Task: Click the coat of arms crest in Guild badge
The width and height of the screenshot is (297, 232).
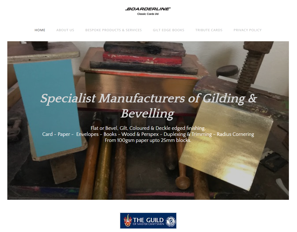Action: [x=128, y=221]
